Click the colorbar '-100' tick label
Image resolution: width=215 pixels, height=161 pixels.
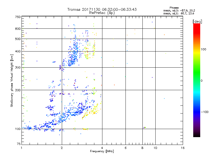[x=205, y=112]
